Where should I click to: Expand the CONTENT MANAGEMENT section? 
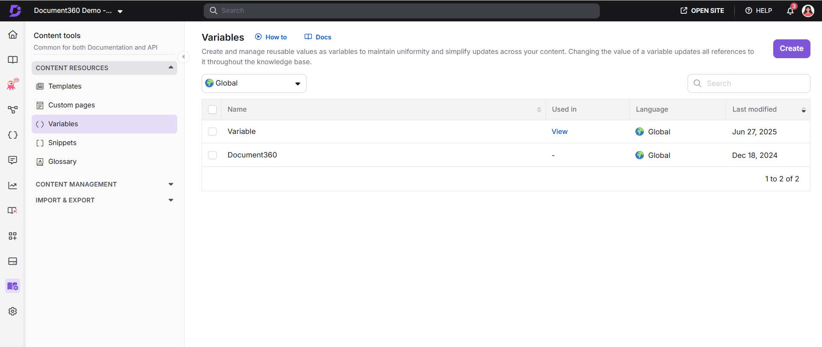(104, 184)
